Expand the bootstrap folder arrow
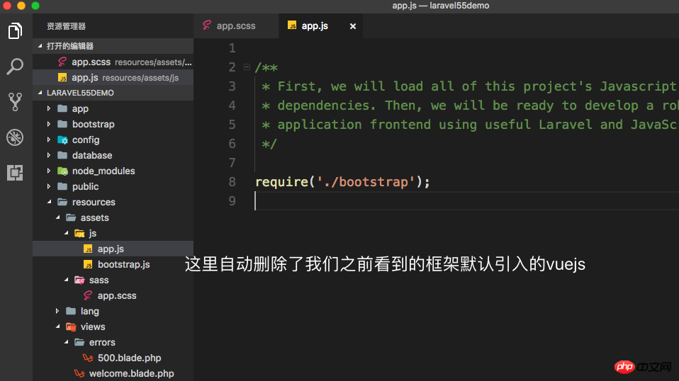This screenshot has height=381, width=679. click(49, 124)
